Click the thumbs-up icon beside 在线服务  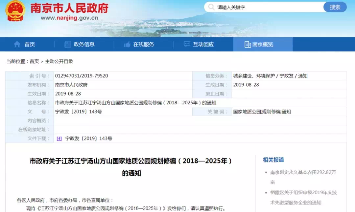(x=127, y=44)
